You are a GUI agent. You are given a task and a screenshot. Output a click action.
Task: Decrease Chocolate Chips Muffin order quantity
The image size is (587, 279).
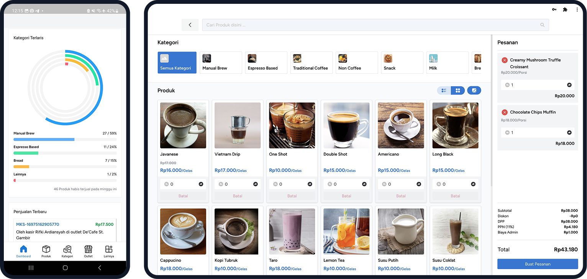coord(507,133)
